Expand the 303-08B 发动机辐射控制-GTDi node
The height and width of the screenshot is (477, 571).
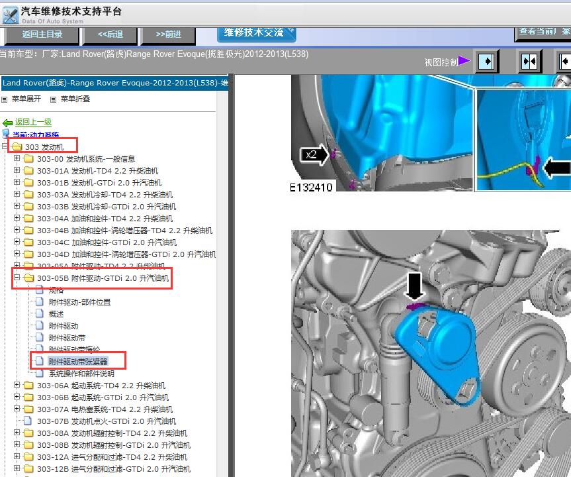click(x=17, y=445)
